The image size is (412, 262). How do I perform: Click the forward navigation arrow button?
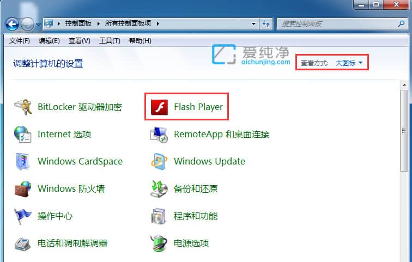coord(27,24)
